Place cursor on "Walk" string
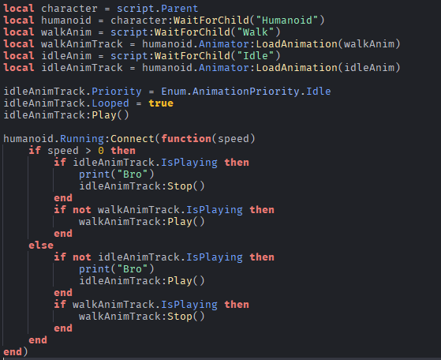 point(256,32)
